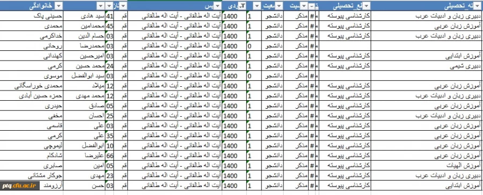The width and height of the screenshot is (483, 195).
Task: Open filter dropdown of the مذکر column header
Action: pos(304,6)
